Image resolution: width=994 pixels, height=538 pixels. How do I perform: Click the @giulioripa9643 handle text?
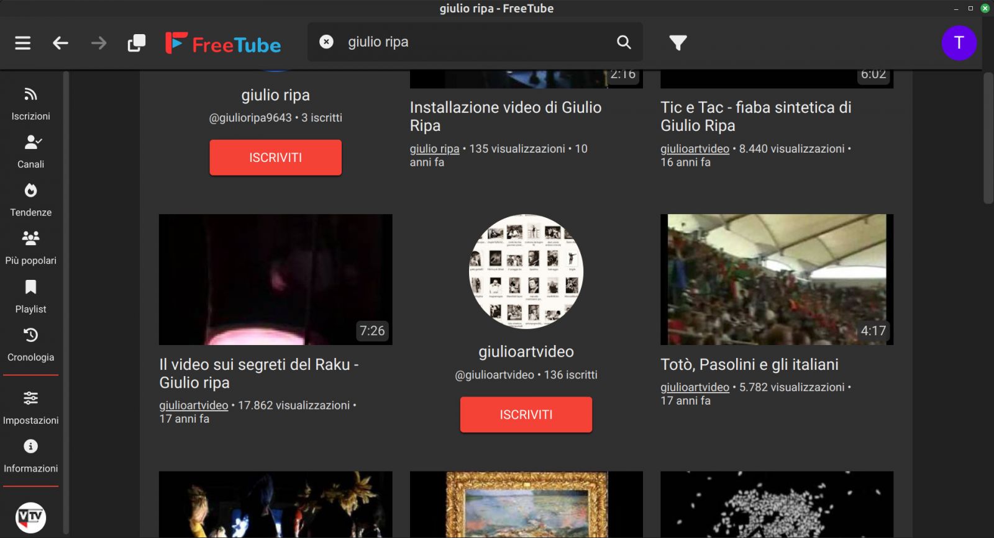pyautogui.click(x=250, y=118)
